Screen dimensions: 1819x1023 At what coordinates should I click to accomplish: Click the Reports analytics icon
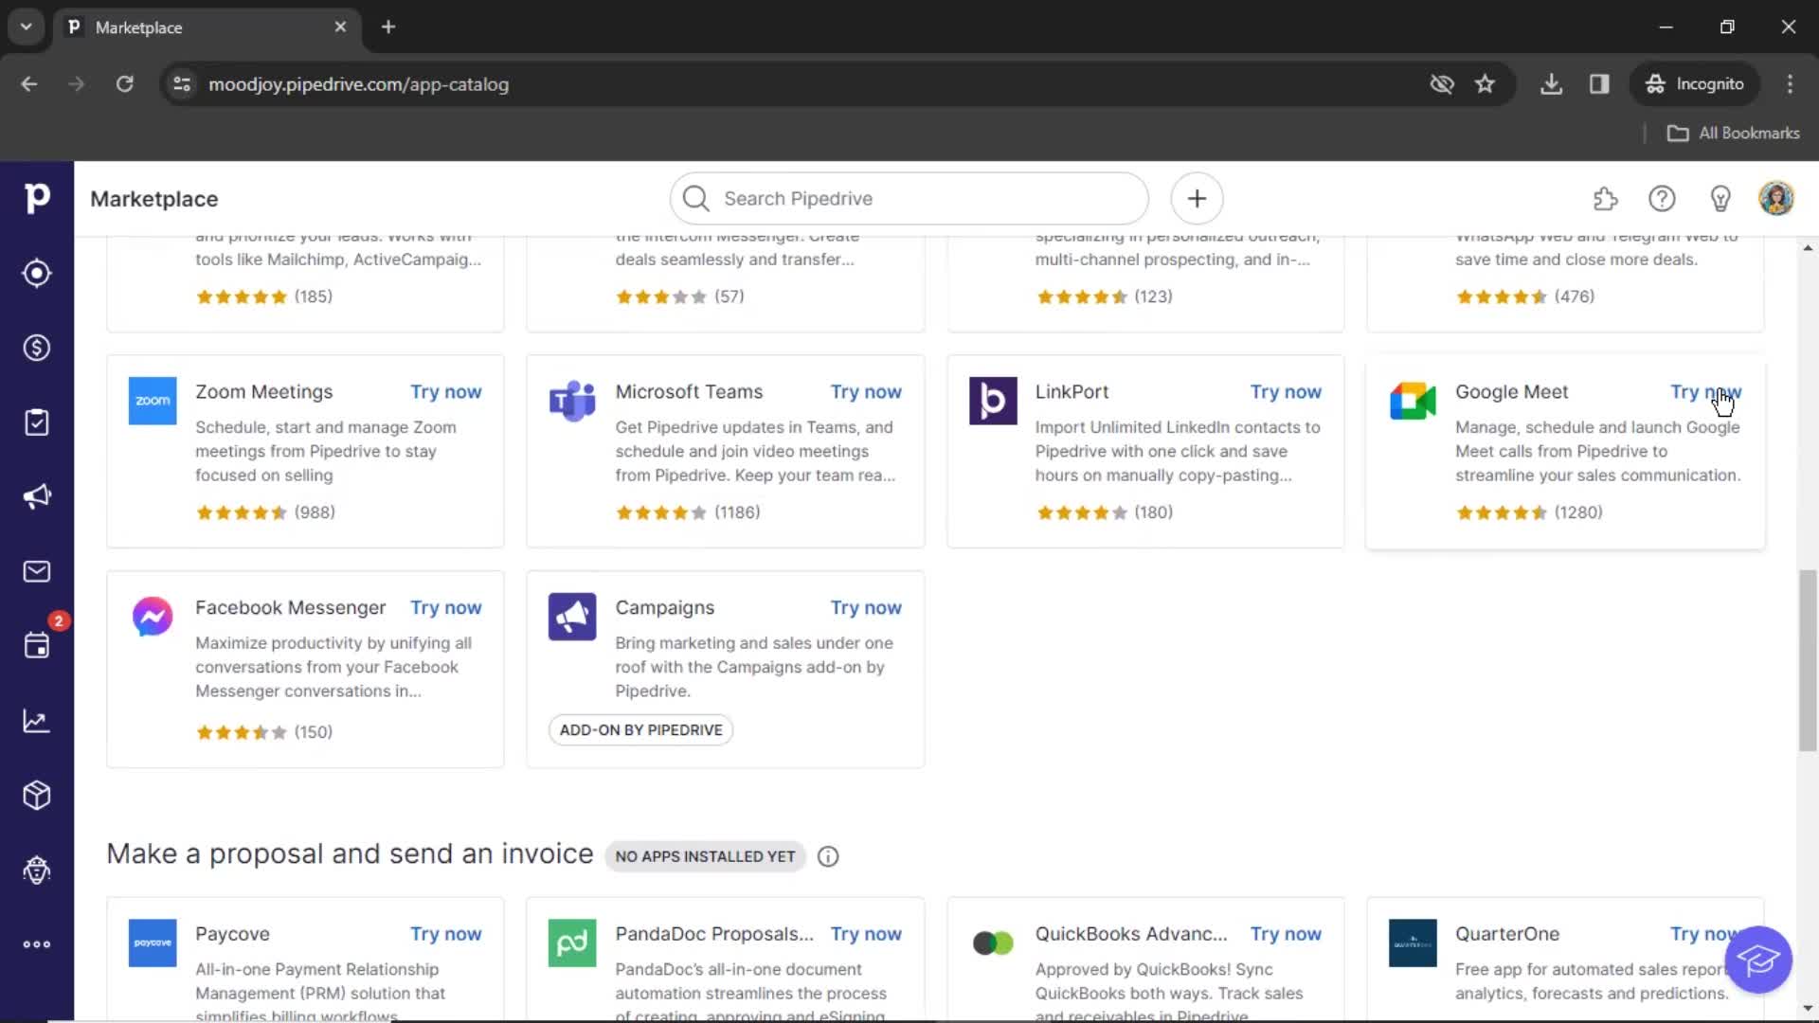click(x=36, y=722)
